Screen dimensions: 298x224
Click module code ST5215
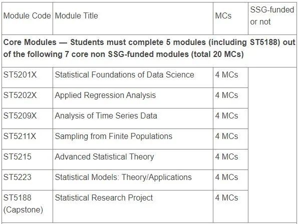pos(18,156)
